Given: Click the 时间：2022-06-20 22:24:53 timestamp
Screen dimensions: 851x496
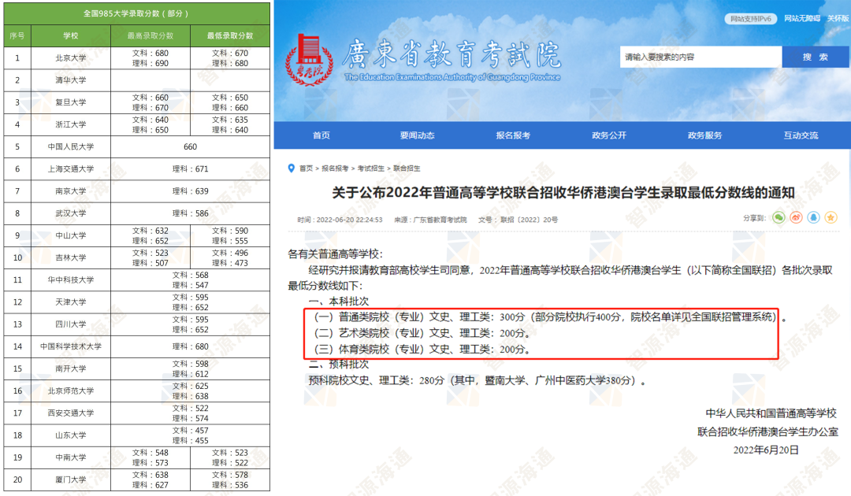Looking at the screenshot, I should (x=340, y=220).
